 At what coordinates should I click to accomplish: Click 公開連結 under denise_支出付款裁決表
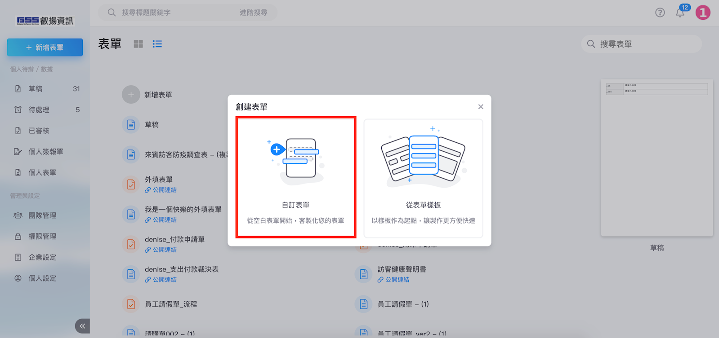164,280
